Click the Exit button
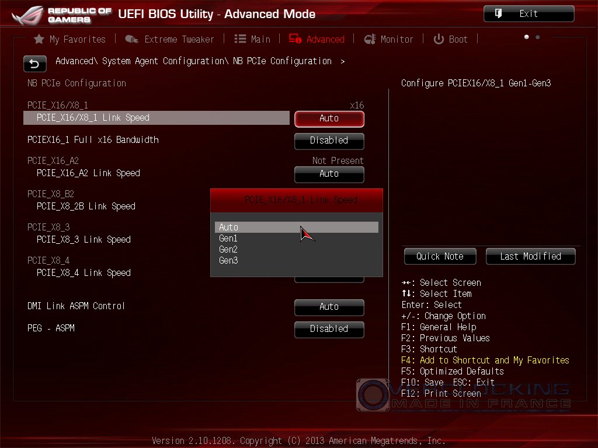This screenshot has height=448, width=598. coord(529,14)
